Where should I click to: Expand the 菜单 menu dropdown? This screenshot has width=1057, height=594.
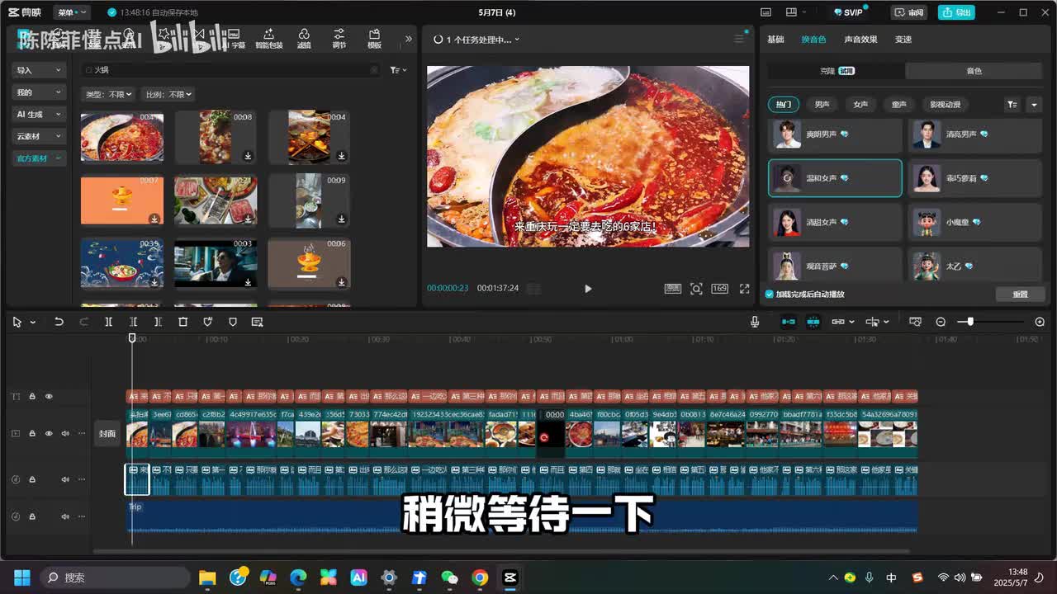(x=71, y=12)
